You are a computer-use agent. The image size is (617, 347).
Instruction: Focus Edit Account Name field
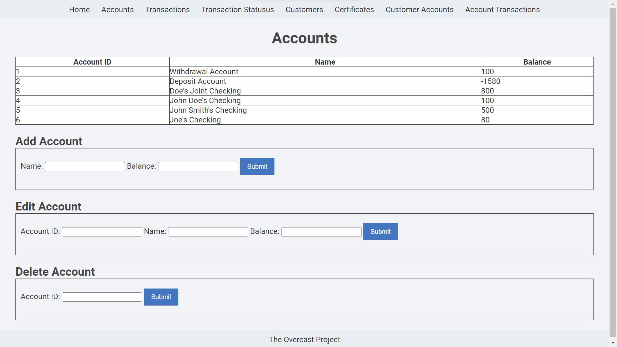tap(208, 232)
